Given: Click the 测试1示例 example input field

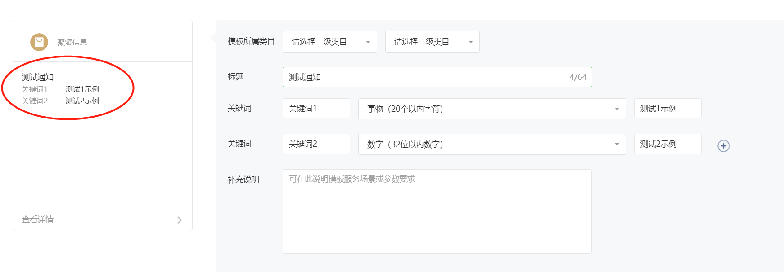Looking at the screenshot, I should pos(667,109).
